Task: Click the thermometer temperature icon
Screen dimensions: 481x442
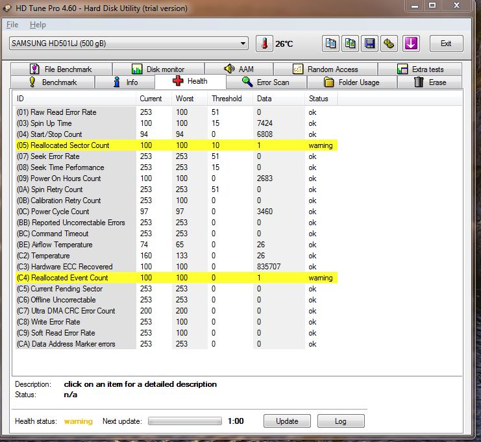Action: click(264, 44)
